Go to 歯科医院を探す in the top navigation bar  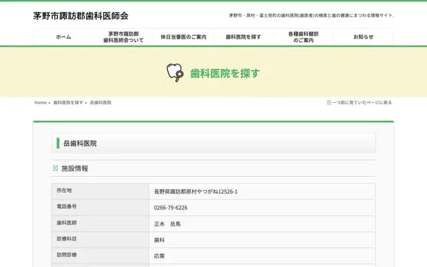coord(244,37)
